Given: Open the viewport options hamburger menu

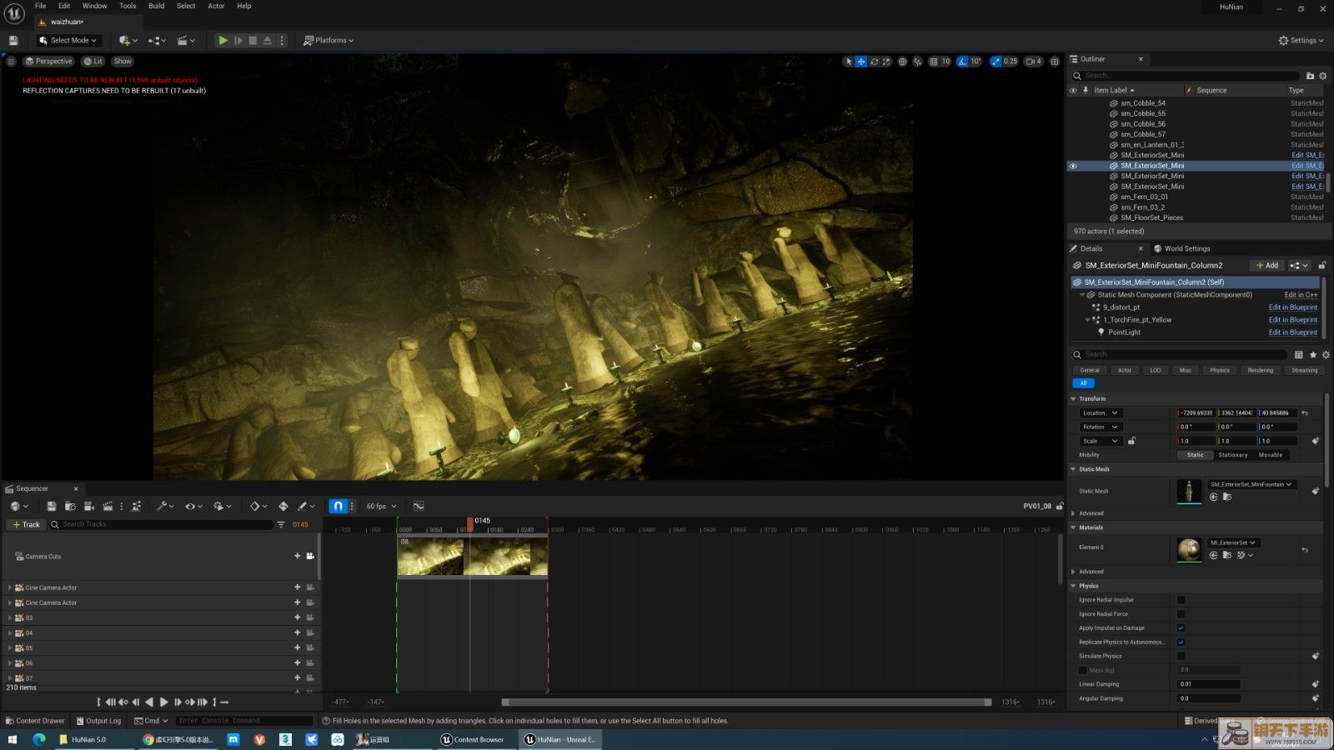Looking at the screenshot, I should (11, 61).
